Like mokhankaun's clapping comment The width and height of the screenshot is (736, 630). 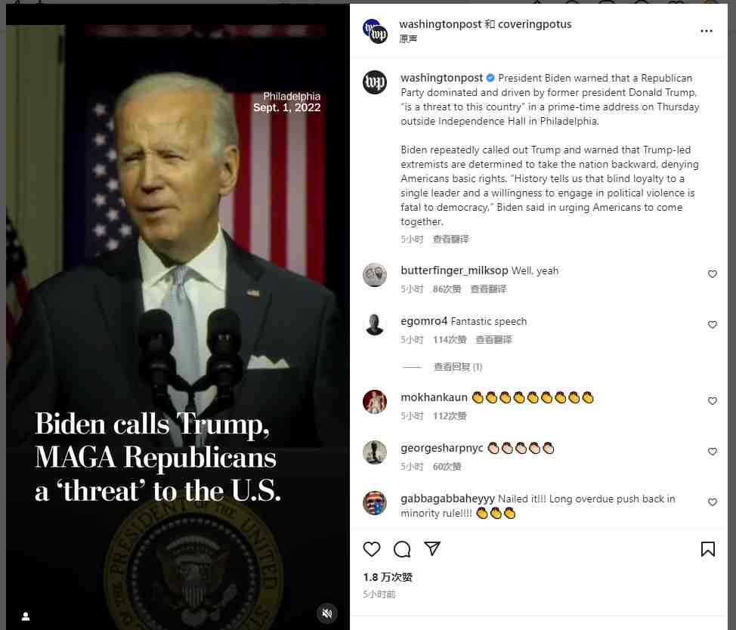point(712,400)
